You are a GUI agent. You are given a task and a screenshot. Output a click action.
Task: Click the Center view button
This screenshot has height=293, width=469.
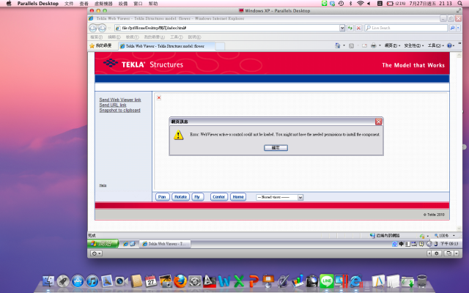click(219, 197)
